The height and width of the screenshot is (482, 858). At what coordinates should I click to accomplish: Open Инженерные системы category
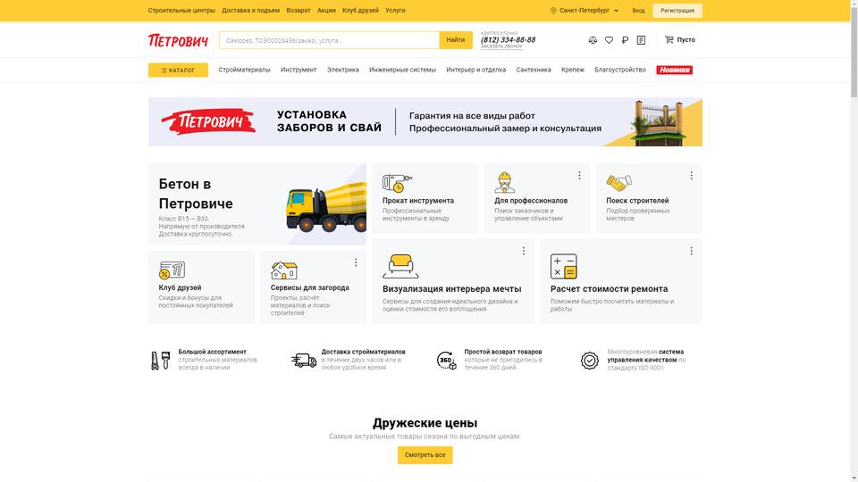coord(402,70)
